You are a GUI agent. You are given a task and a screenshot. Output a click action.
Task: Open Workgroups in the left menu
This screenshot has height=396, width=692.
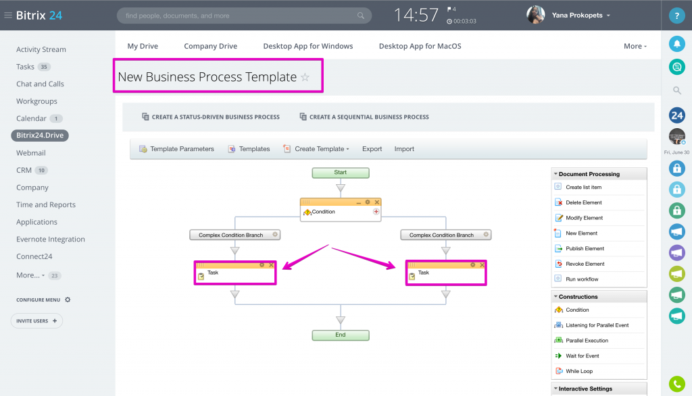36,101
